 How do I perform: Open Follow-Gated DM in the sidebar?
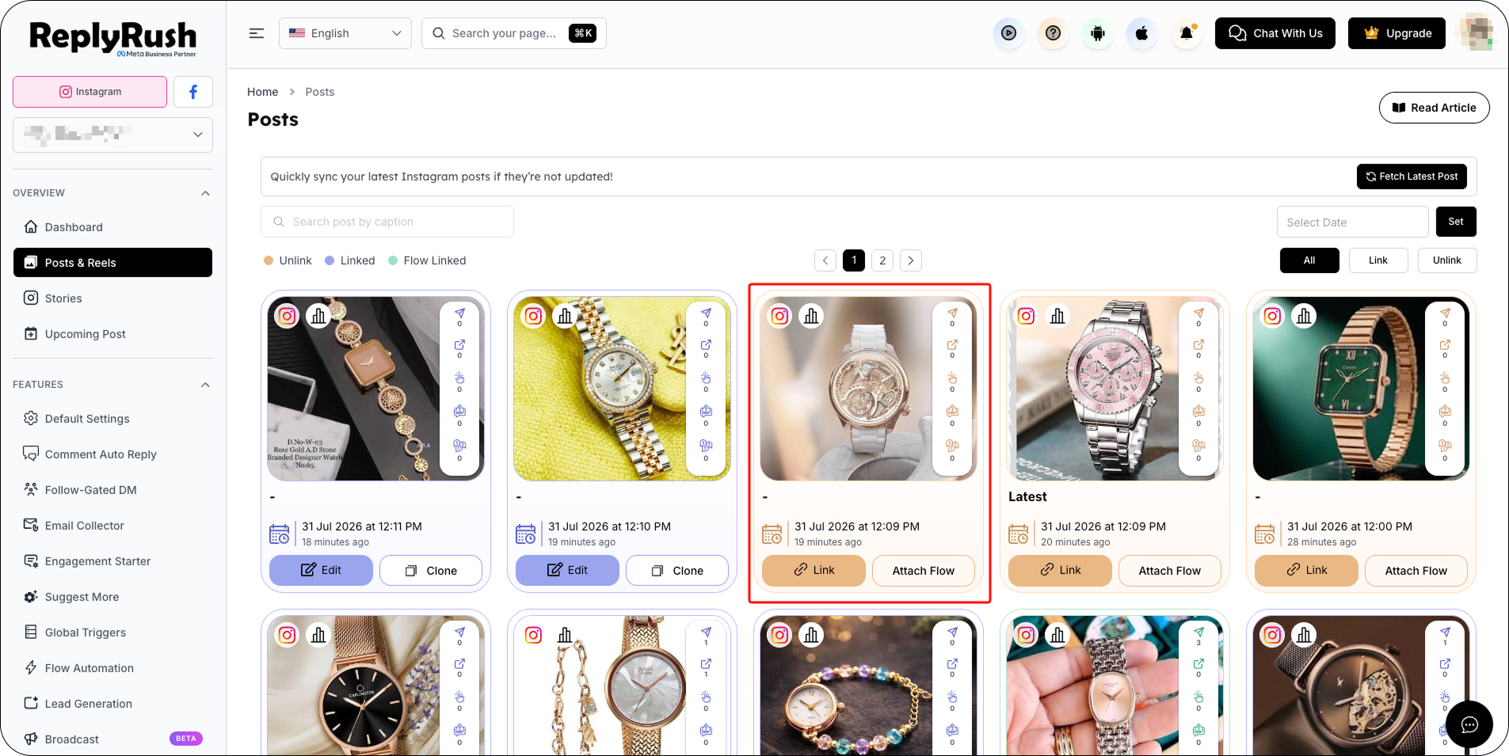[x=112, y=490]
